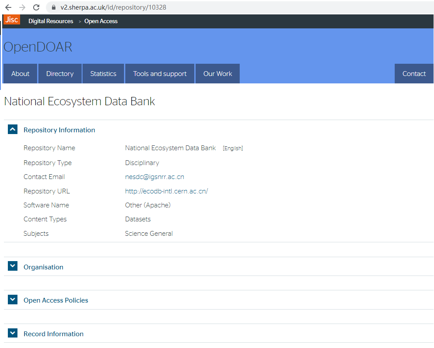Click the Jisc logo
This screenshot has height=348, width=434.
(x=12, y=20)
